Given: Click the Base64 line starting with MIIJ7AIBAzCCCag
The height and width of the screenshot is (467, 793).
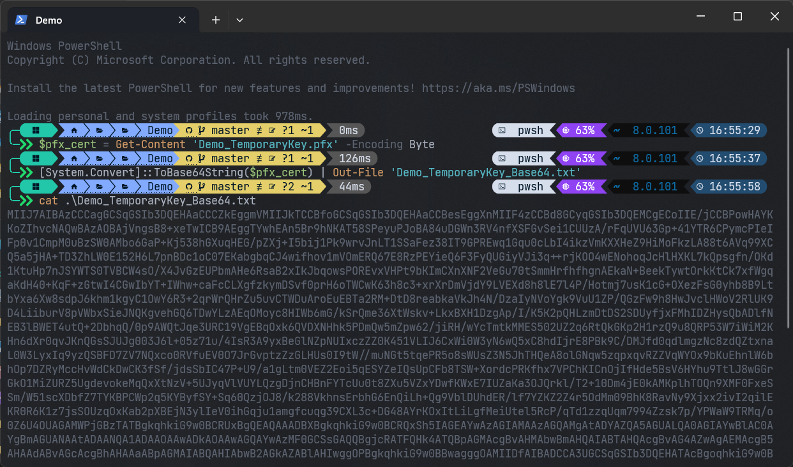Looking at the screenshot, I should 390,215.
